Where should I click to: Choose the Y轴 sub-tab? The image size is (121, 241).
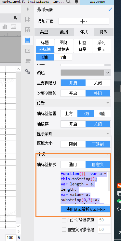coord(63,57)
